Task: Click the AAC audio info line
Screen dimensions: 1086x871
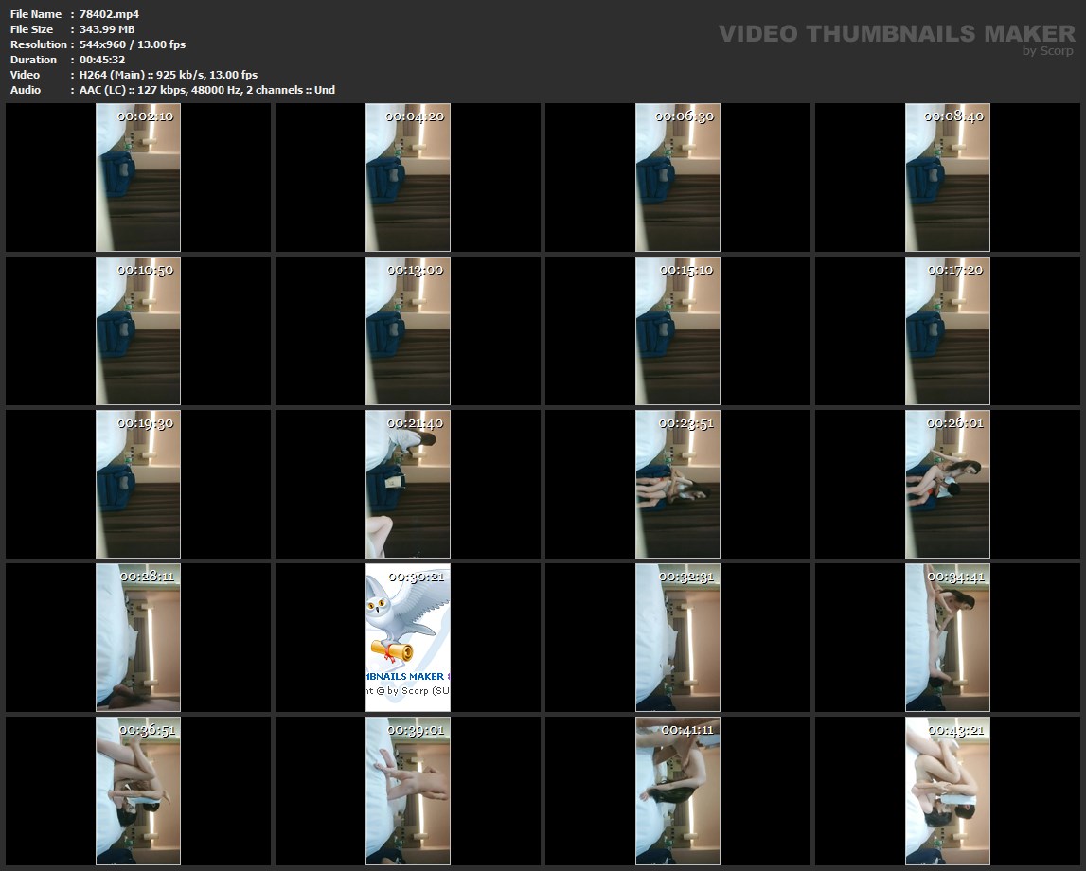Action: [206, 90]
